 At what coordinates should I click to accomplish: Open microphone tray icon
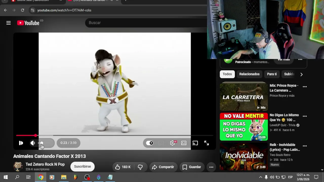(x=266, y=177)
